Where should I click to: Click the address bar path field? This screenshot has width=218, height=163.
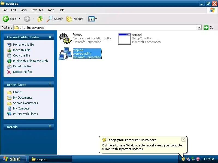click(x=105, y=28)
